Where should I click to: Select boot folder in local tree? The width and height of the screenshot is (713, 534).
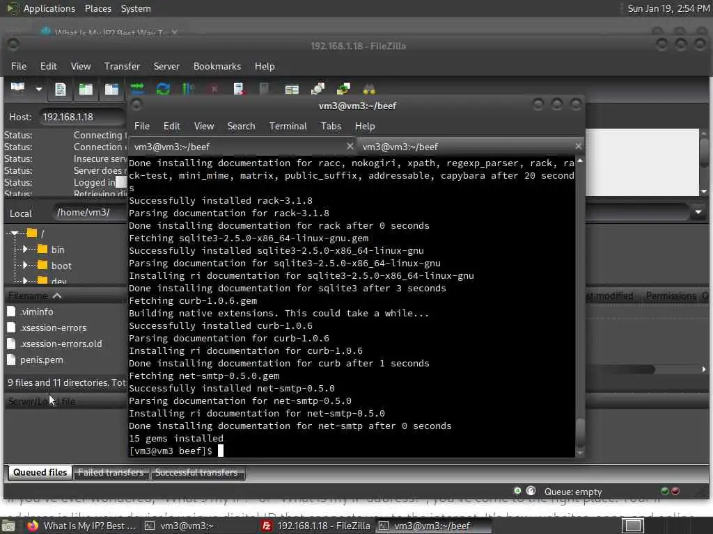coord(54,266)
